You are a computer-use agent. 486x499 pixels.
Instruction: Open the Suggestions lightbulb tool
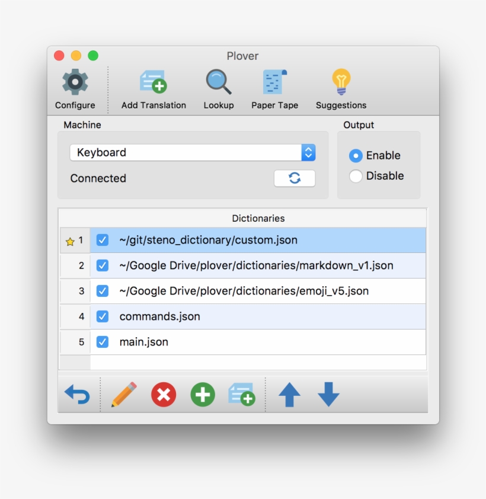341,82
